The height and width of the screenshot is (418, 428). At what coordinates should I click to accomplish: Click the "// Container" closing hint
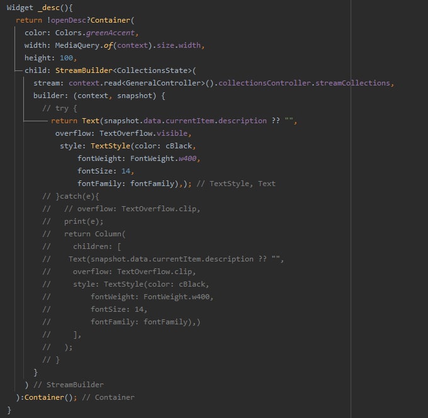click(108, 397)
